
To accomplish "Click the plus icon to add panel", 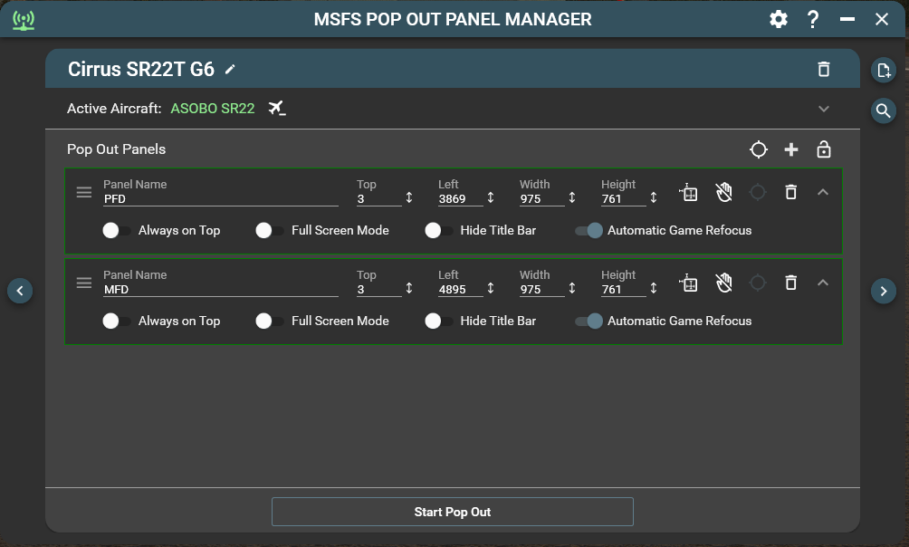I will [x=791, y=149].
